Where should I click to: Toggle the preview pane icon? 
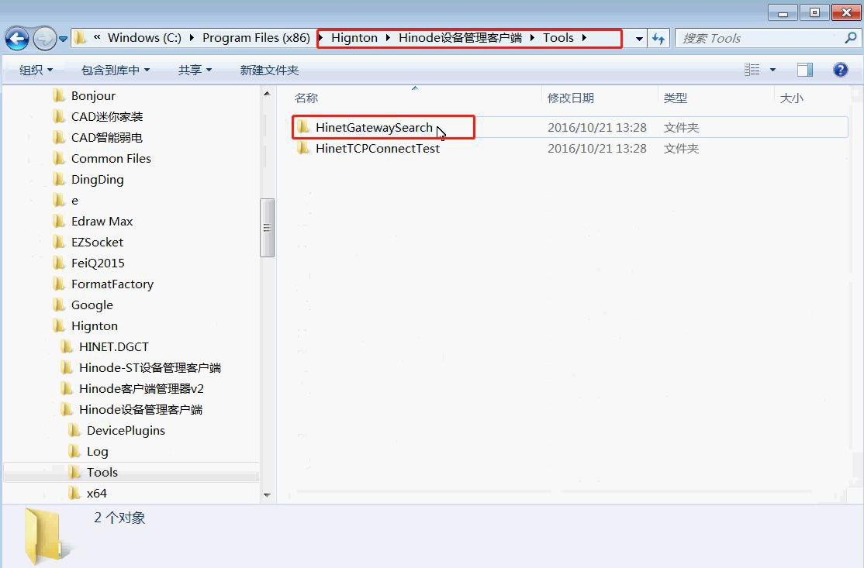click(x=805, y=70)
